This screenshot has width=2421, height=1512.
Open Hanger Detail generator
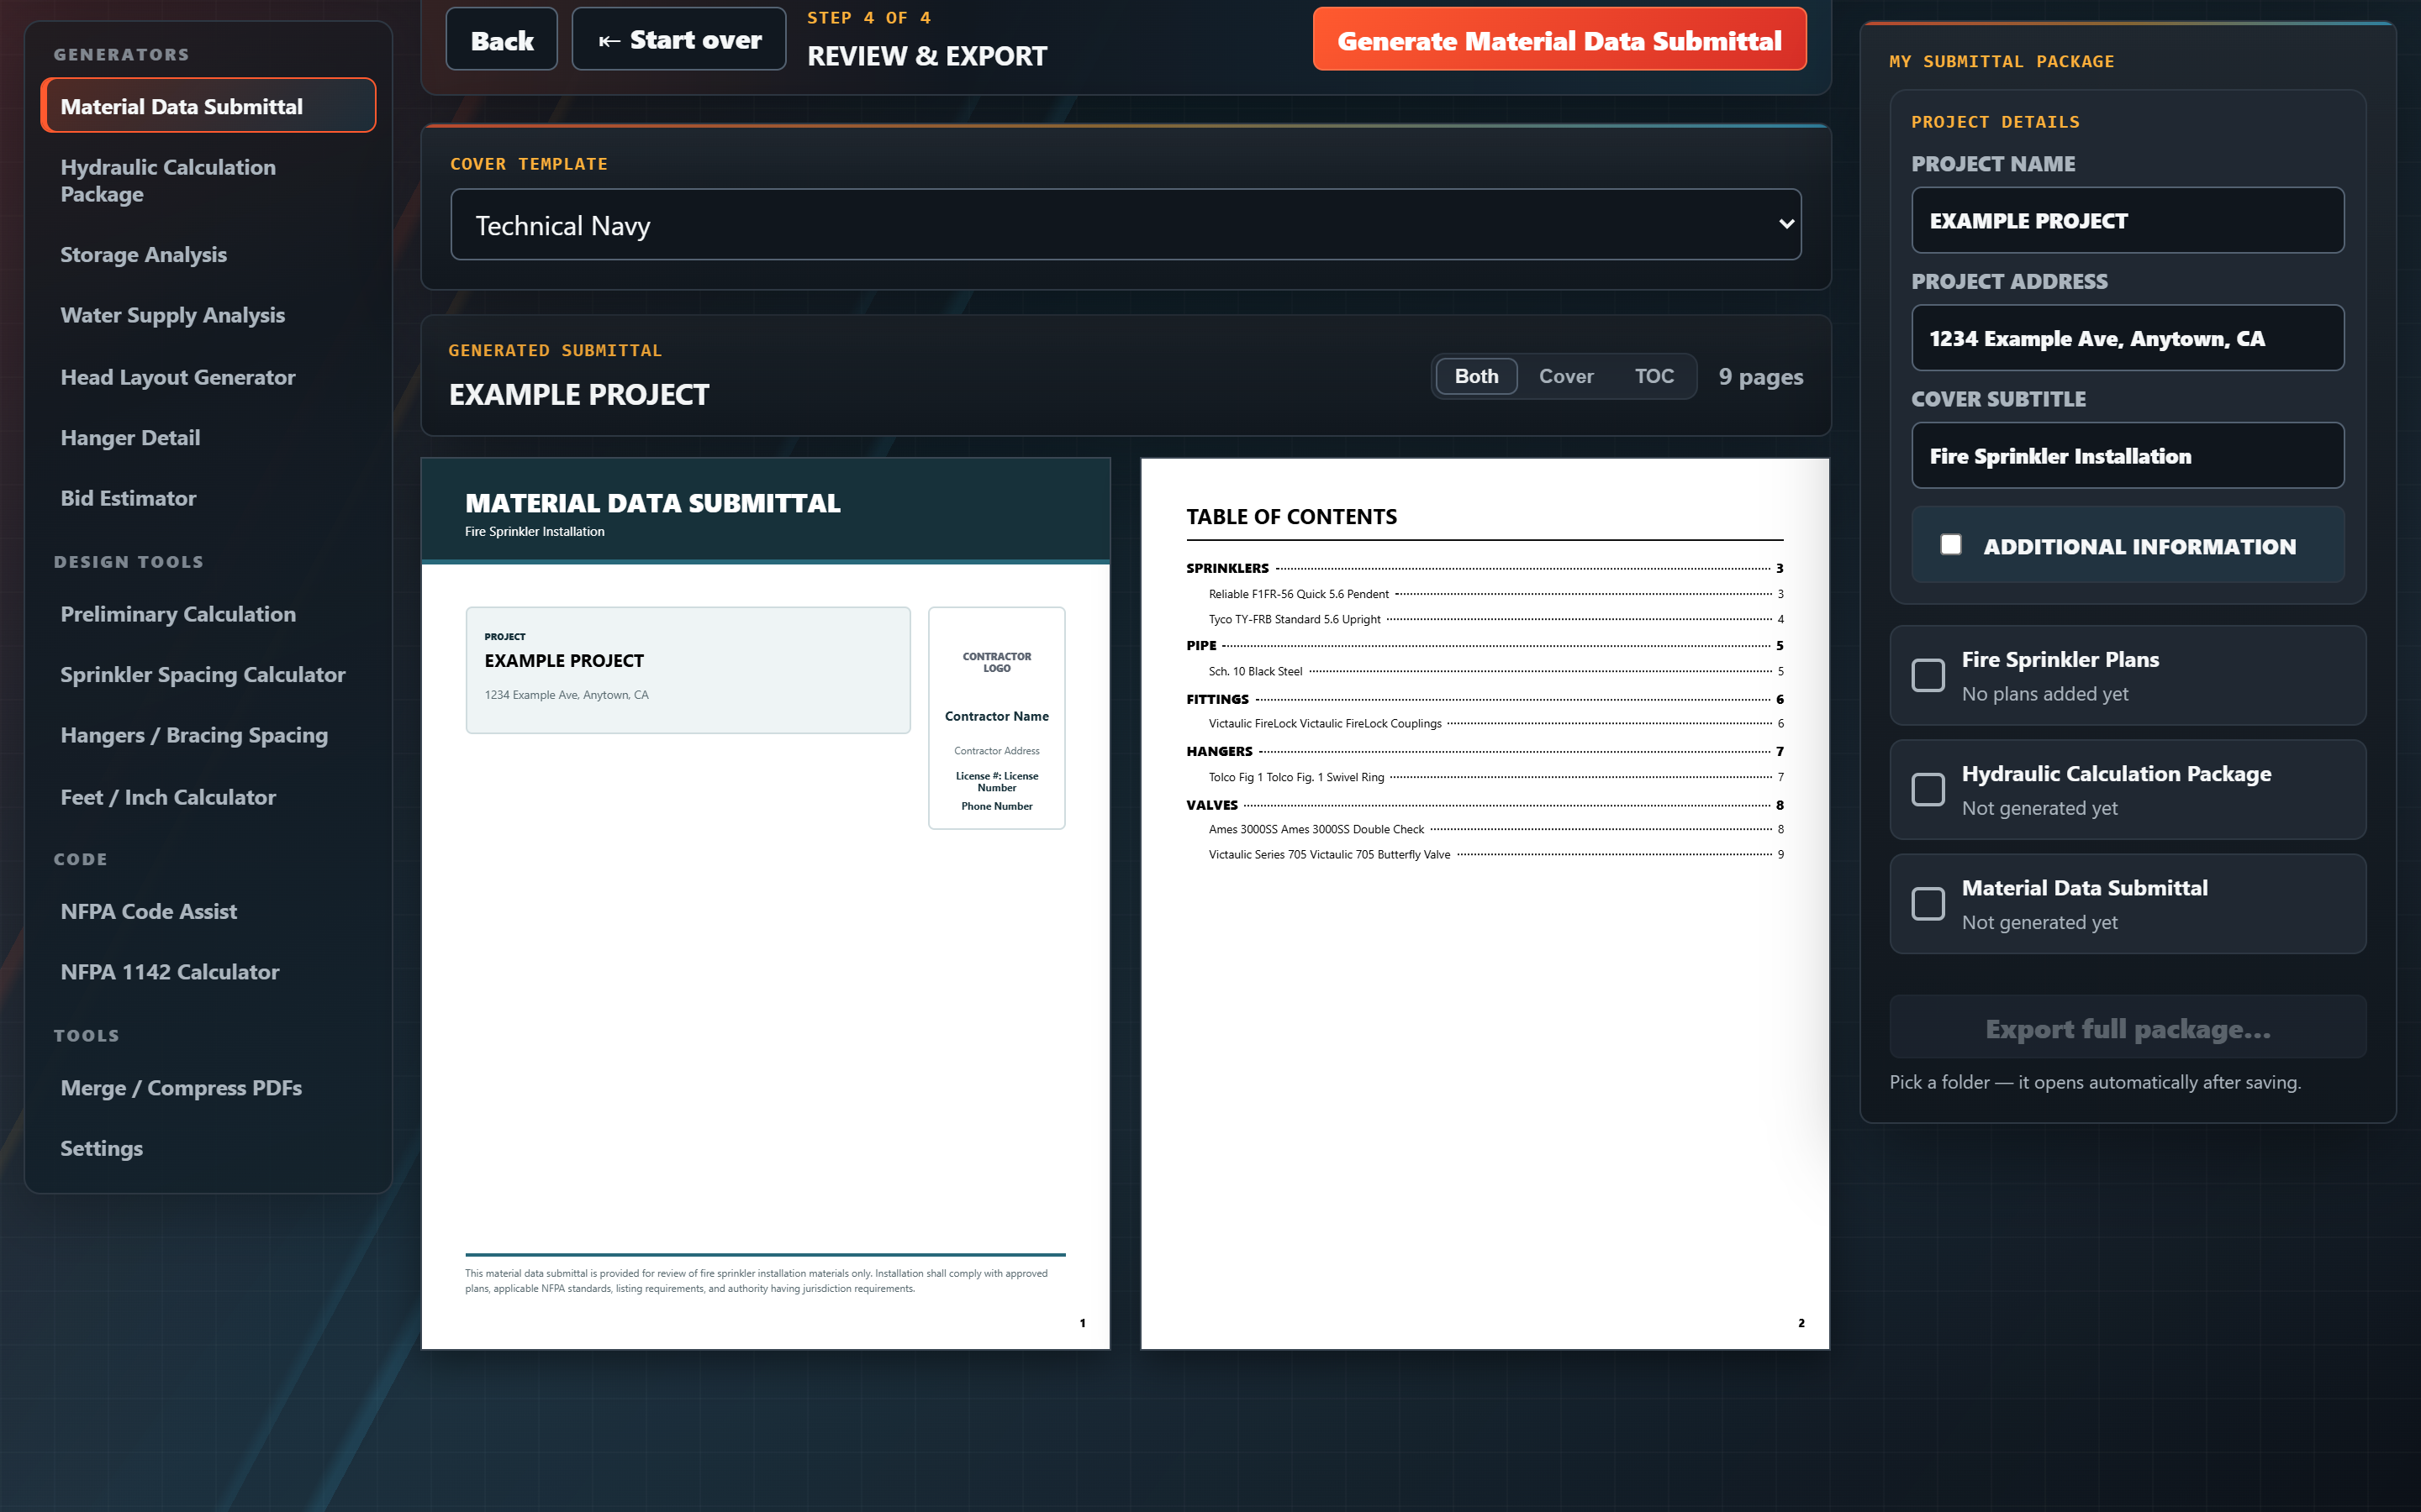click(x=208, y=437)
